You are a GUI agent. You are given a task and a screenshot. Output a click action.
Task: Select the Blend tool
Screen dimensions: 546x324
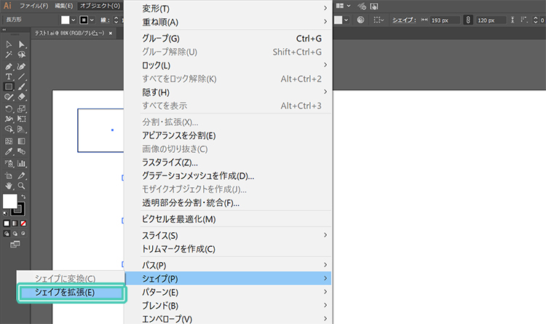[22, 151]
